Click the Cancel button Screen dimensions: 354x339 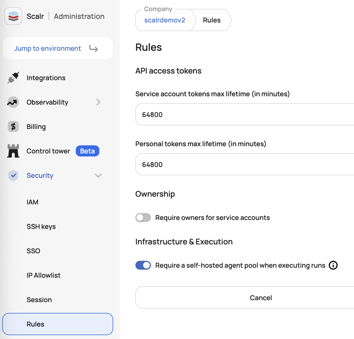(x=245, y=297)
